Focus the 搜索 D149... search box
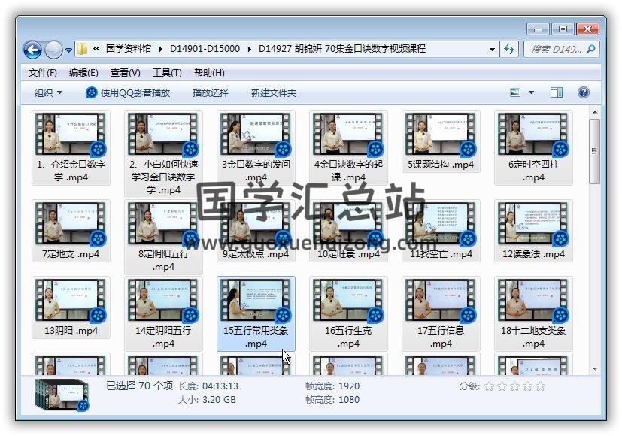622x436 pixels. click(x=561, y=50)
